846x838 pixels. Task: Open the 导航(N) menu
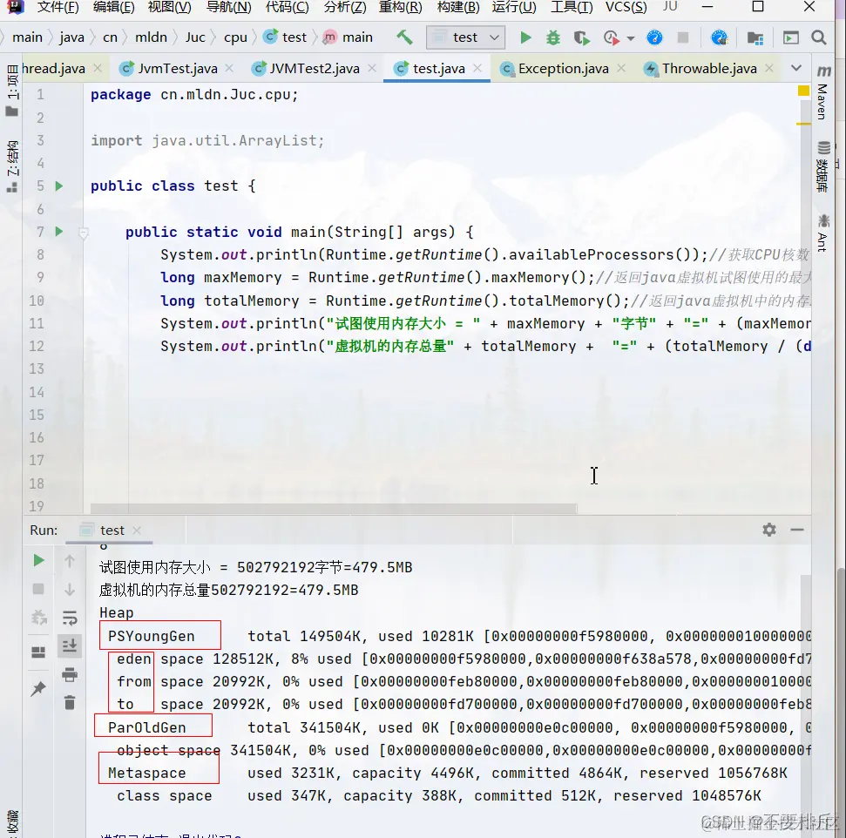click(229, 7)
